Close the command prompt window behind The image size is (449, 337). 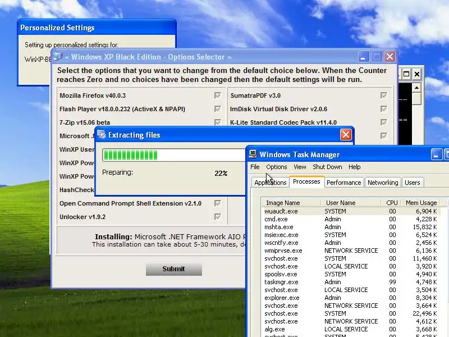pos(417,74)
